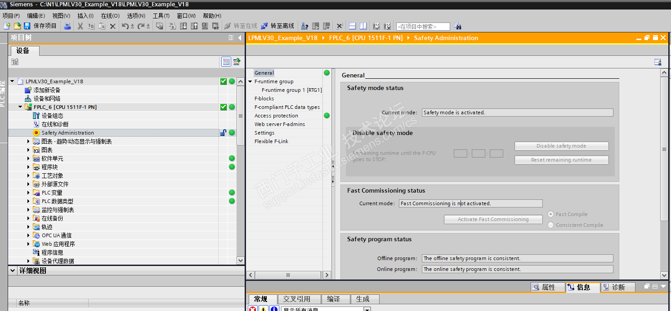Viewport: 671px width, 311px height.
Task: Switch to the 交叉引用 tab
Action: point(300,299)
